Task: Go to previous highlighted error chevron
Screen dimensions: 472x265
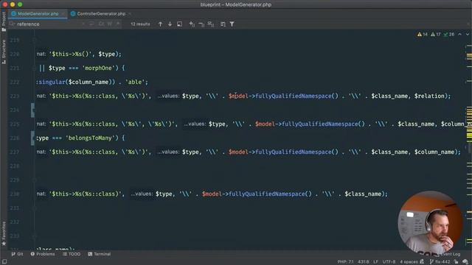Action: tap(459, 35)
